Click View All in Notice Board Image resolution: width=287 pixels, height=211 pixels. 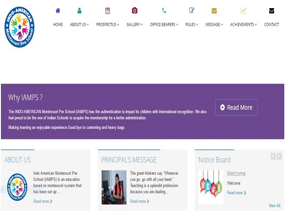(x=275, y=206)
